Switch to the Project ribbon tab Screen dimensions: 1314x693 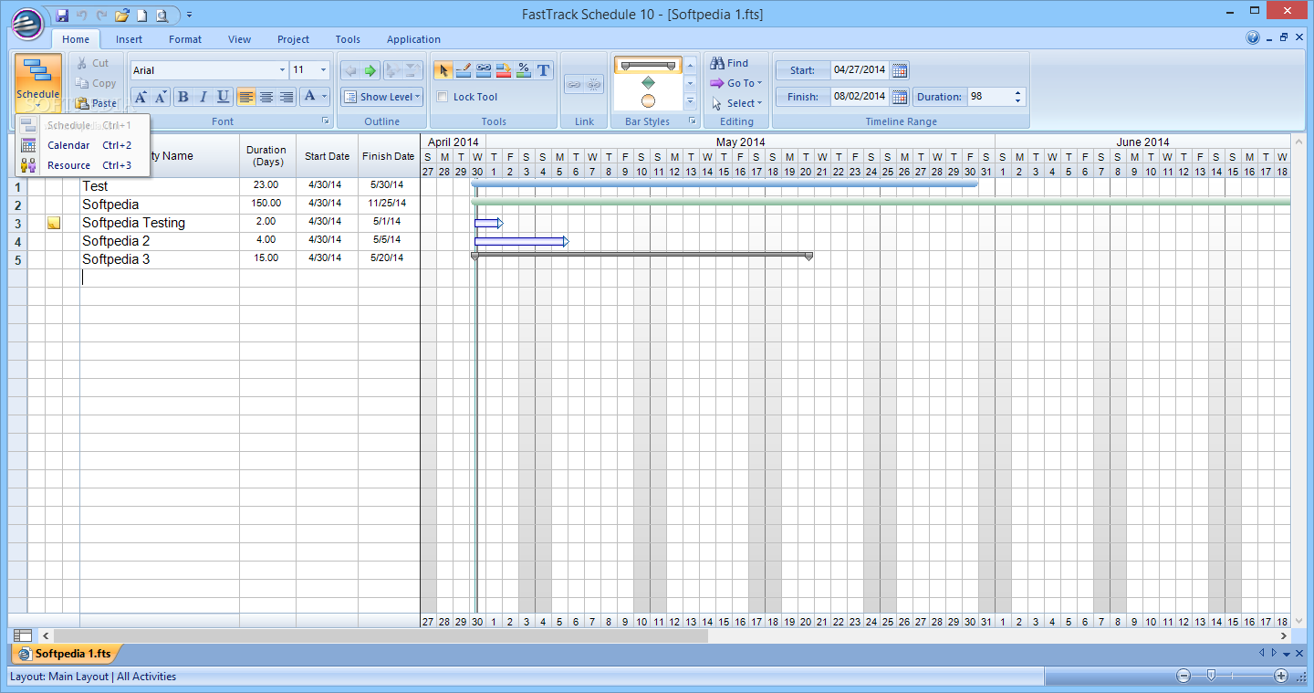(x=294, y=39)
